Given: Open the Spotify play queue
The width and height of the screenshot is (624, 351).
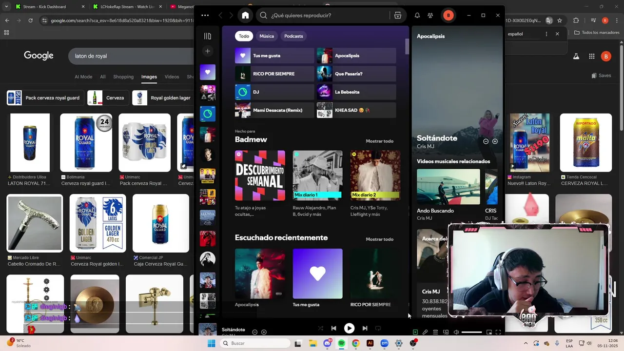Looking at the screenshot, I should [x=435, y=332].
